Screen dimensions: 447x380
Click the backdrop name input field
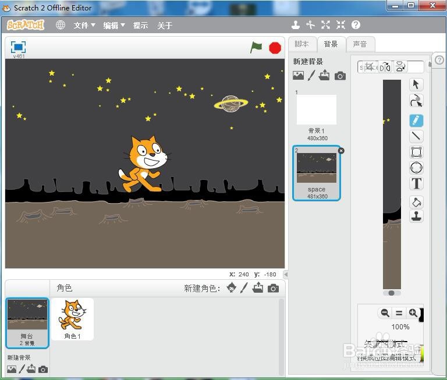point(391,68)
